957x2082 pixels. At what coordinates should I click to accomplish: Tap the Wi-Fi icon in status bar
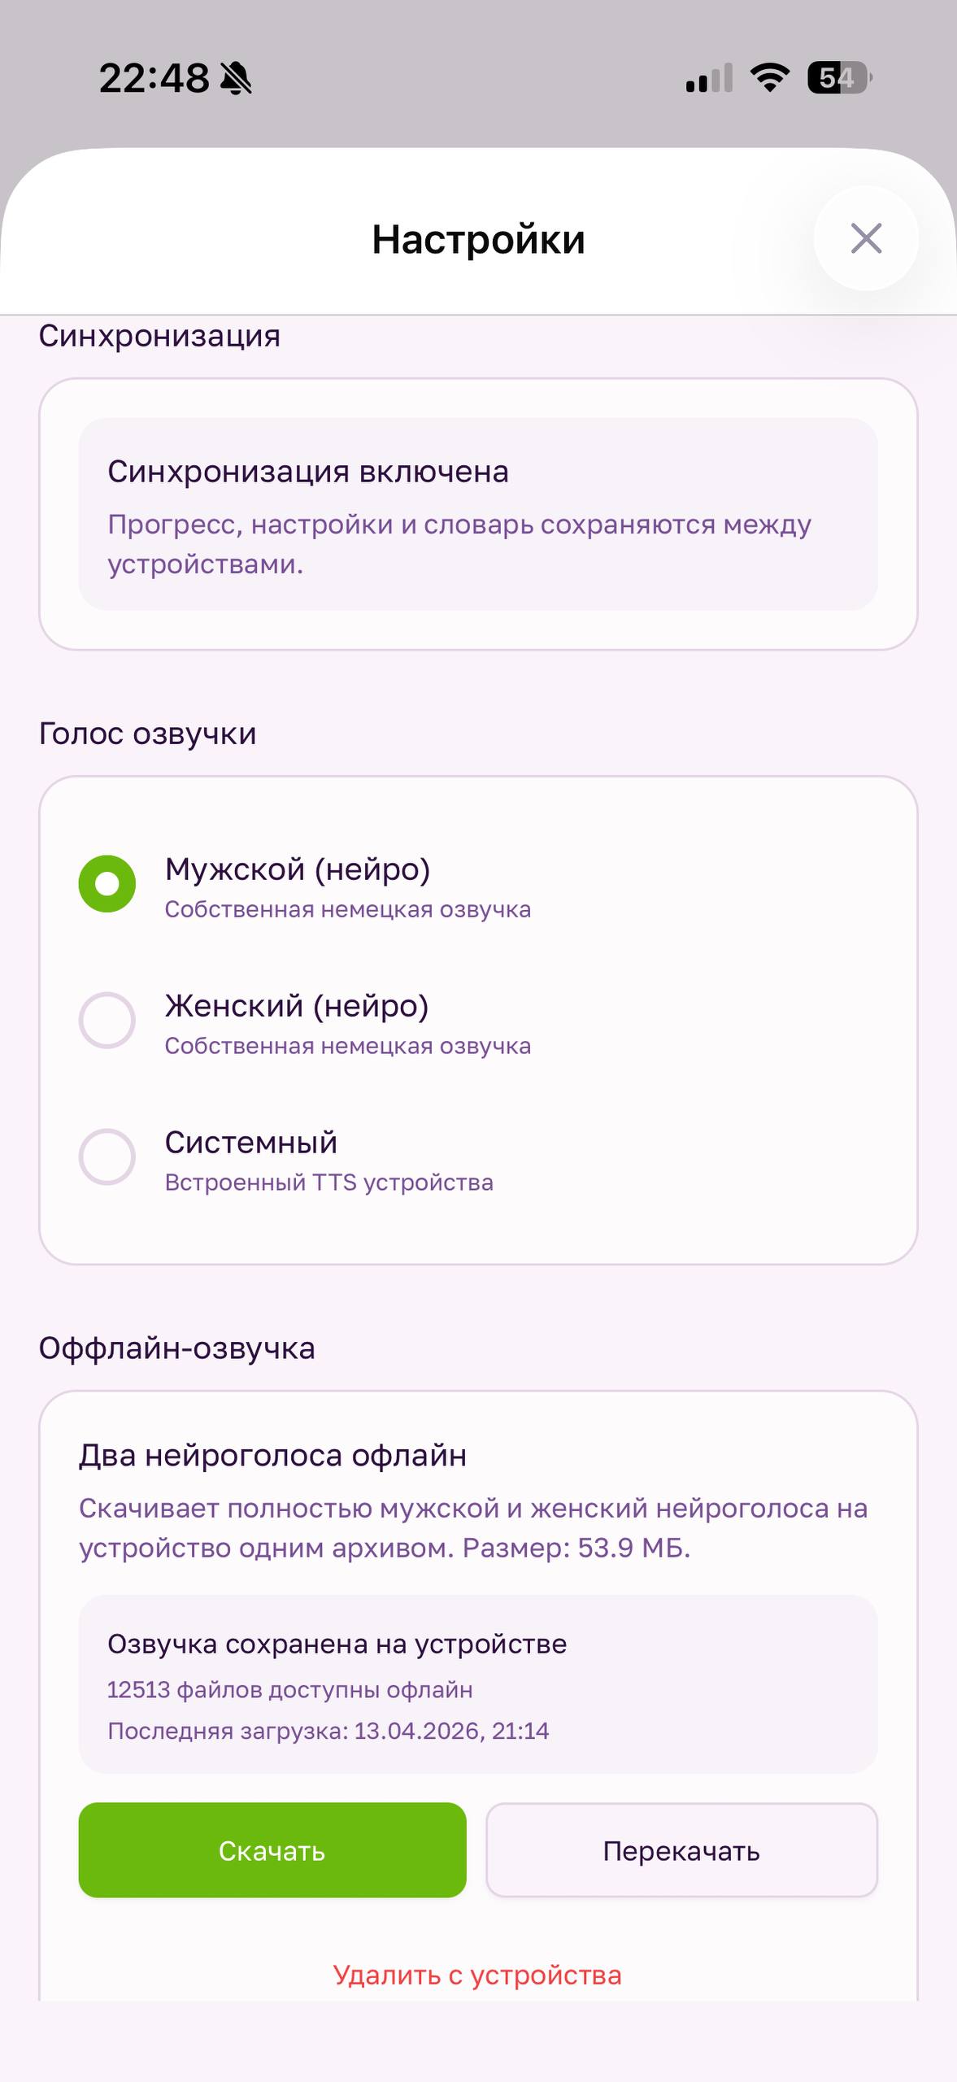coord(767,77)
